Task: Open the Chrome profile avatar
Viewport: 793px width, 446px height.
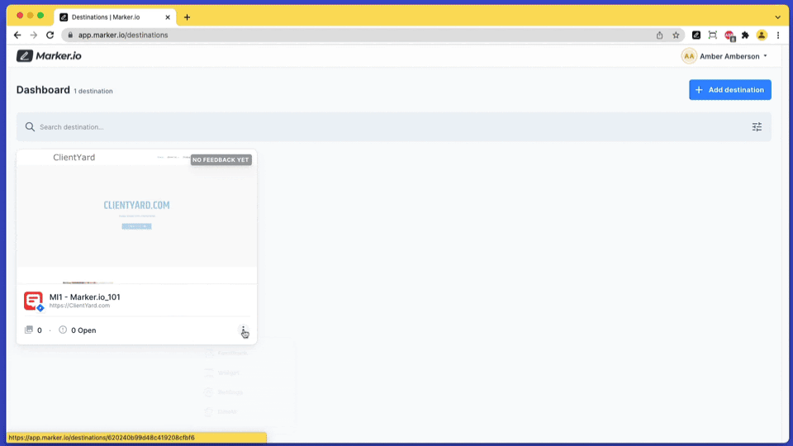Action: coord(762,35)
